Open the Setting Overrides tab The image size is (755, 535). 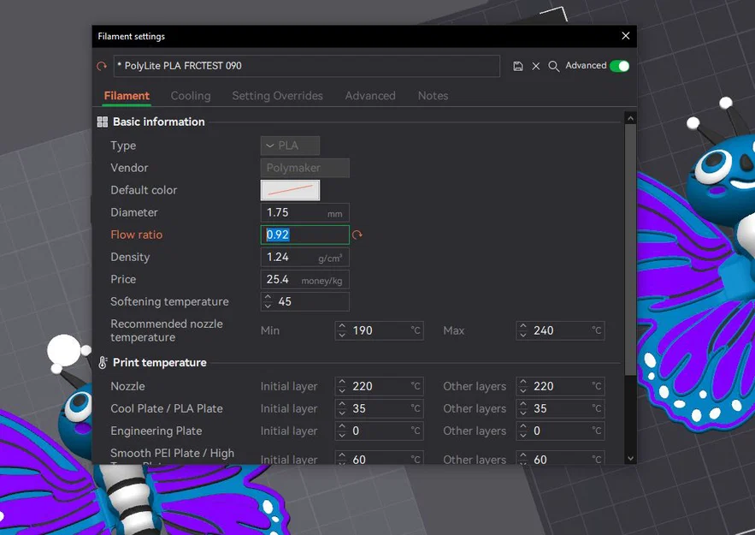coord(277,96)
